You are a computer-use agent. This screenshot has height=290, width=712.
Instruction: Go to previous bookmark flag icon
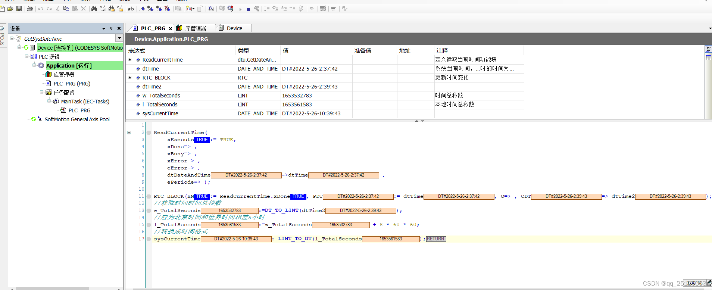pos(159,9)
